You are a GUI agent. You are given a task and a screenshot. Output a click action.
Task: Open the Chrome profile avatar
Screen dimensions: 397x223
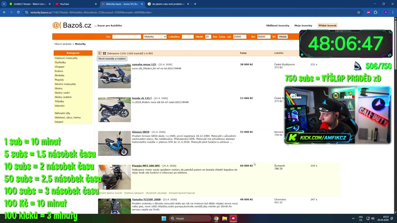click(x=386, y=12)
